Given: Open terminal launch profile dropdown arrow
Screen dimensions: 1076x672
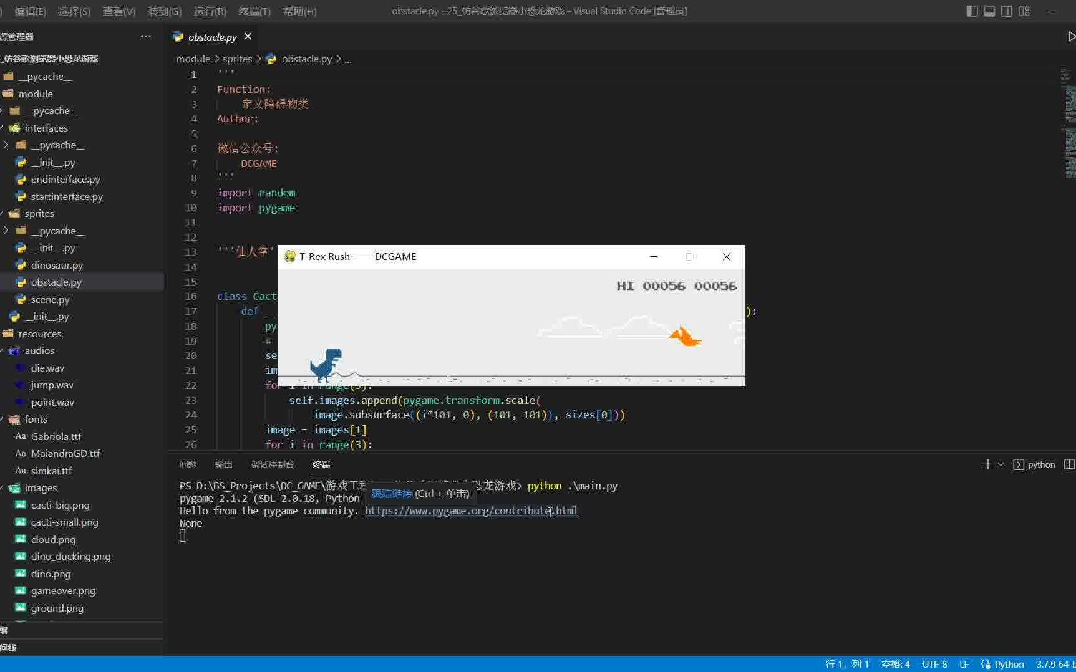Looking at the screenshot, I should pos(1001,464).
